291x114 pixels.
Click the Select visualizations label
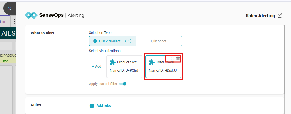(x=105, y=51)
